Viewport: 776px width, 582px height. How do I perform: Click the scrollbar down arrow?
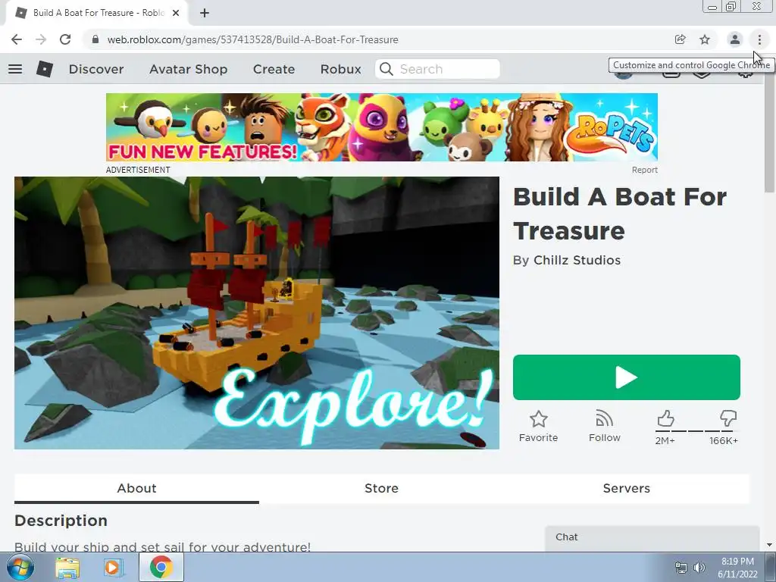point(770,545)
